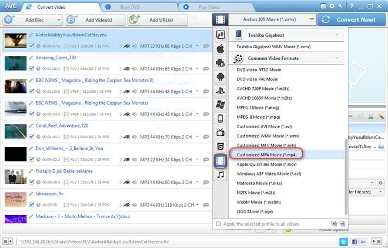Viewport: 388px width, 248px height.
Task: Uncheck the Amazing_Caves_720 video checkbox
Action: 31,69
